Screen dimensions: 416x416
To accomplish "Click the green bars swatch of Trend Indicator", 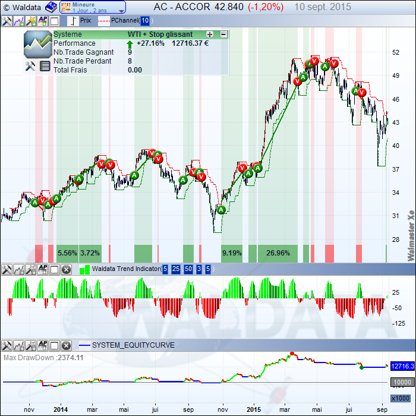I will 84,270.
